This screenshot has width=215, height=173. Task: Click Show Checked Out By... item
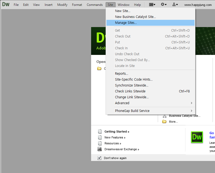tap(150, 60)
